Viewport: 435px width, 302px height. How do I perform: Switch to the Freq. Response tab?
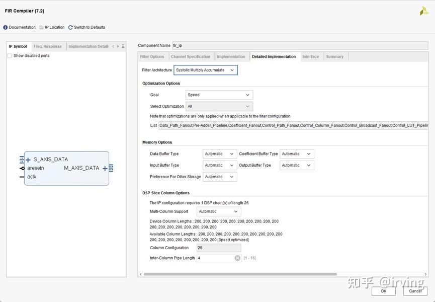[x=47, y=46]
